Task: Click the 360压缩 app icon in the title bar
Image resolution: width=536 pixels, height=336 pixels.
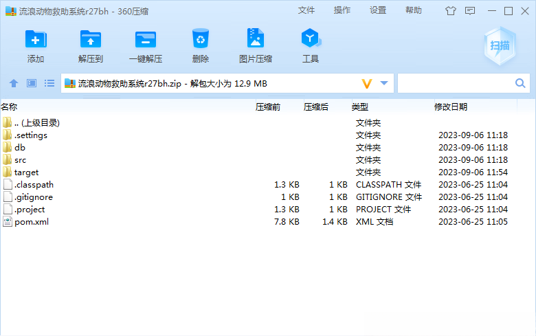Action: (x=11, y=11)
